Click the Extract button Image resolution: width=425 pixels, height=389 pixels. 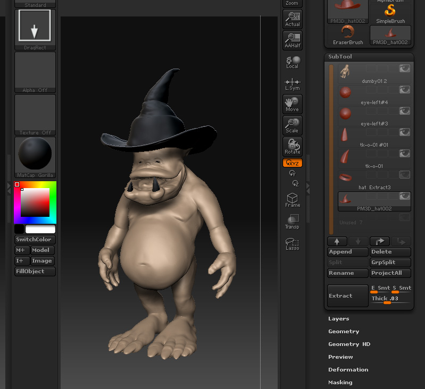point(348,295)
